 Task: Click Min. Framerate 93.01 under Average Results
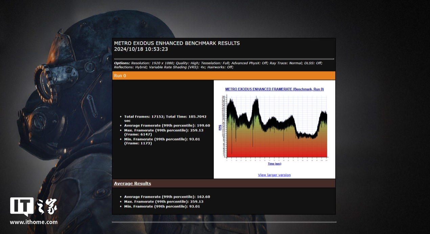[162, 206]
